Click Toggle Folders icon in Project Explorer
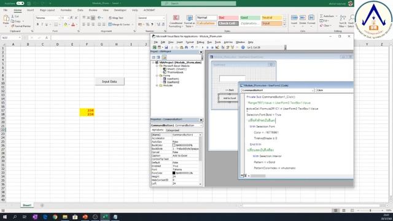The width and height of the screenshot is (393, 221). tap(164, 57)
